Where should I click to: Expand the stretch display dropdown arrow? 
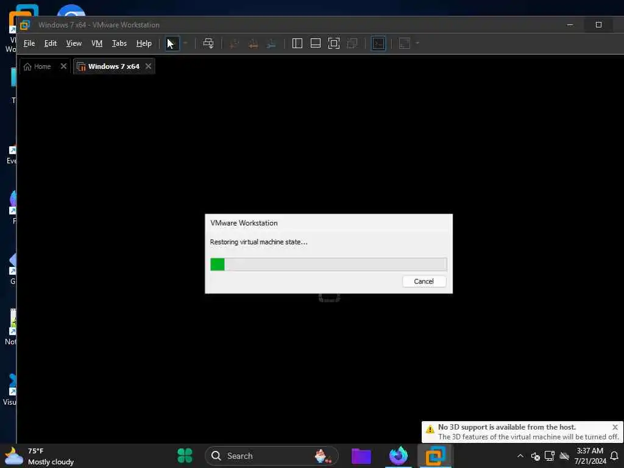pyautogui.click(x=417, y=43)
